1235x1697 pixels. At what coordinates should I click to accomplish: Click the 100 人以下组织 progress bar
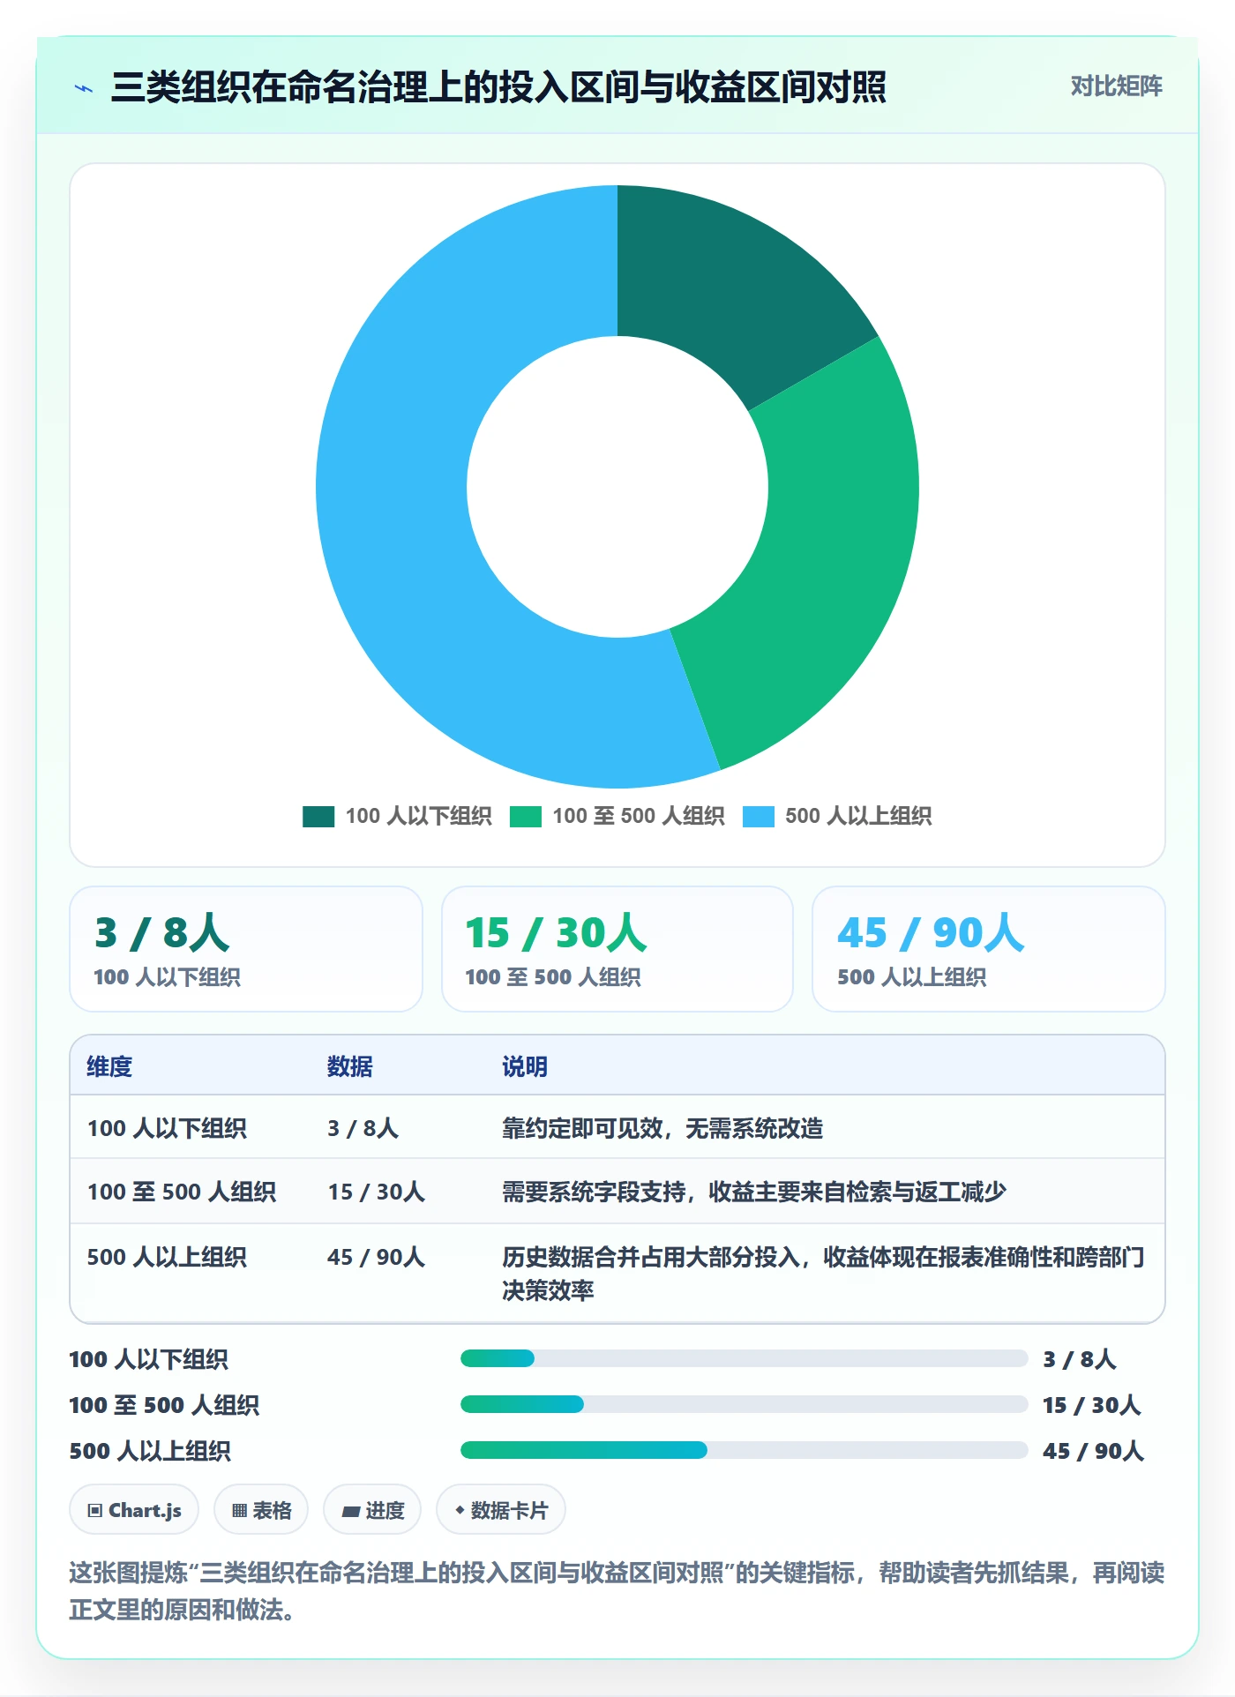click(x=744, y=1358)
